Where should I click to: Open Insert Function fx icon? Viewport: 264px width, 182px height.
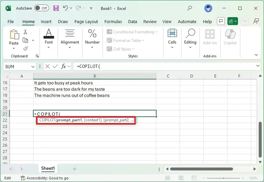(63, 66)
